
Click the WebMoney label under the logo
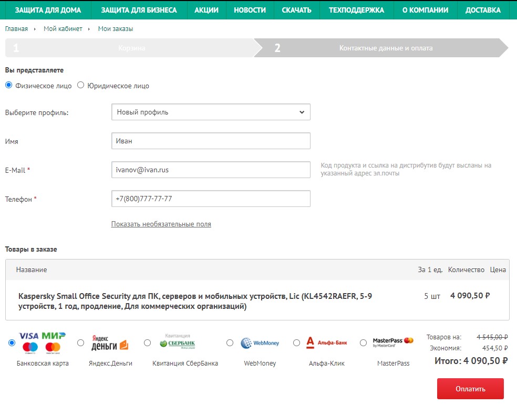(x=260, y=363)
